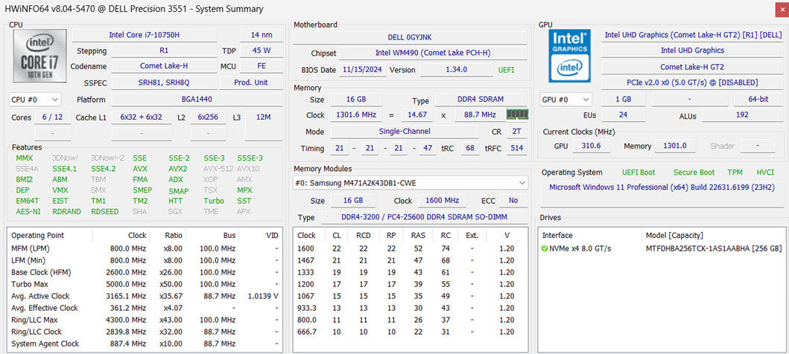Click the Intel Core i7 10th Gen logo
Image resolution: width=789 pixels, height=354 pixels.
point(39,56)
